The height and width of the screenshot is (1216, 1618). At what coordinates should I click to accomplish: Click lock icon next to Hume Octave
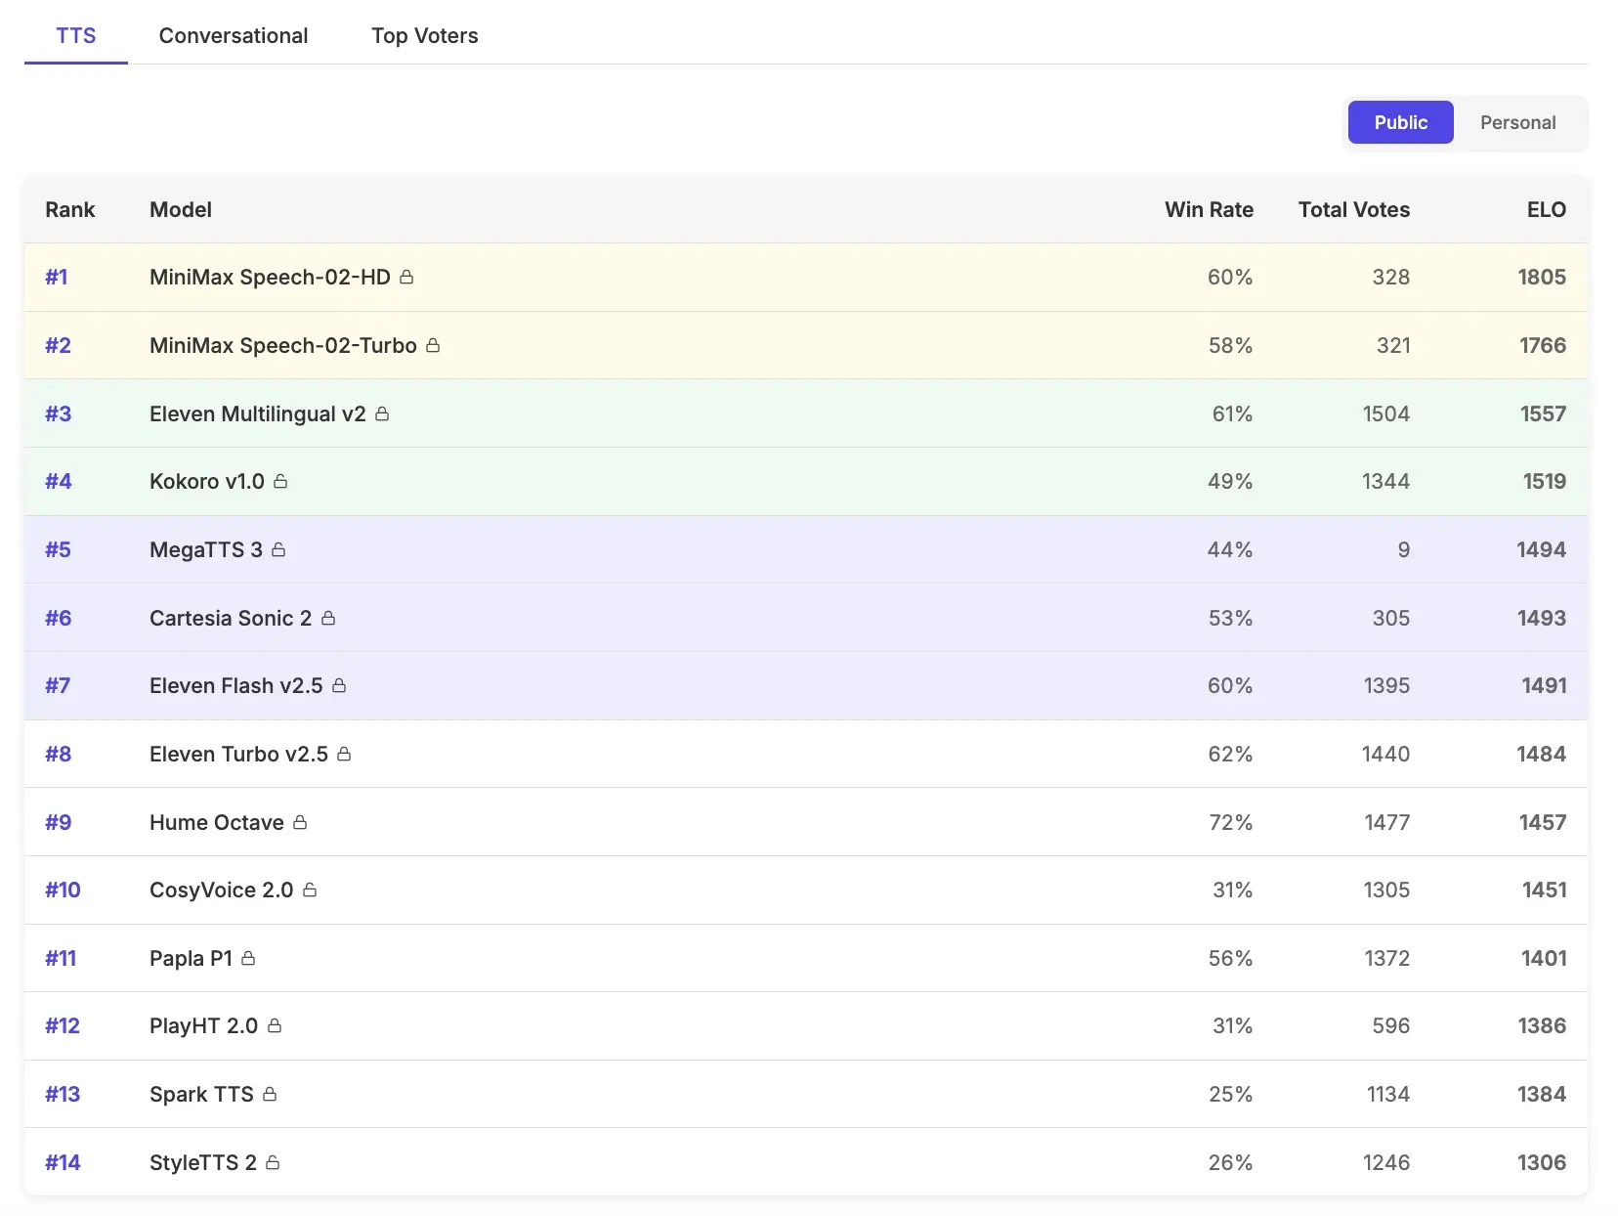[x=300, y=823]
